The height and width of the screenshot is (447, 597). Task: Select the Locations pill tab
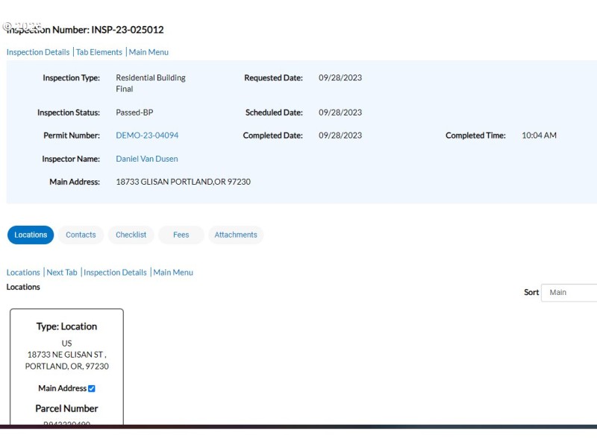tap(31, 235)
